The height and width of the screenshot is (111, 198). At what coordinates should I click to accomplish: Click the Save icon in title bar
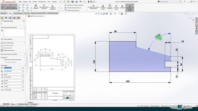click(x=72, y=2)
